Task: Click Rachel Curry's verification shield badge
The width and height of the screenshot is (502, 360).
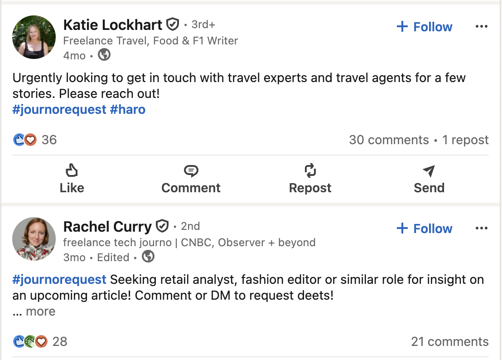Action: (x=162, y=226)
